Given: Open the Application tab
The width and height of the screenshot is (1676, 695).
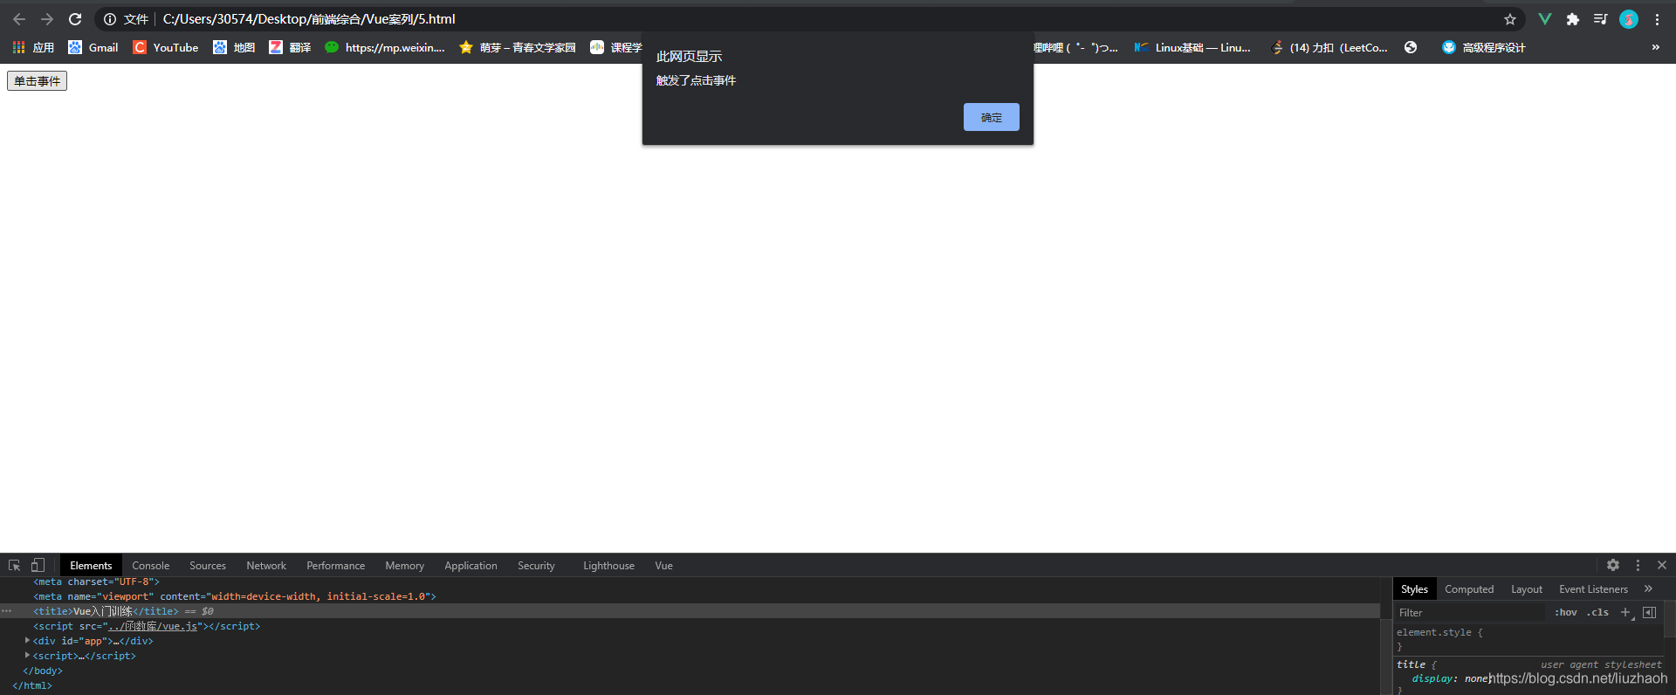Looking at the screenshot, I should tap(471, 565).
